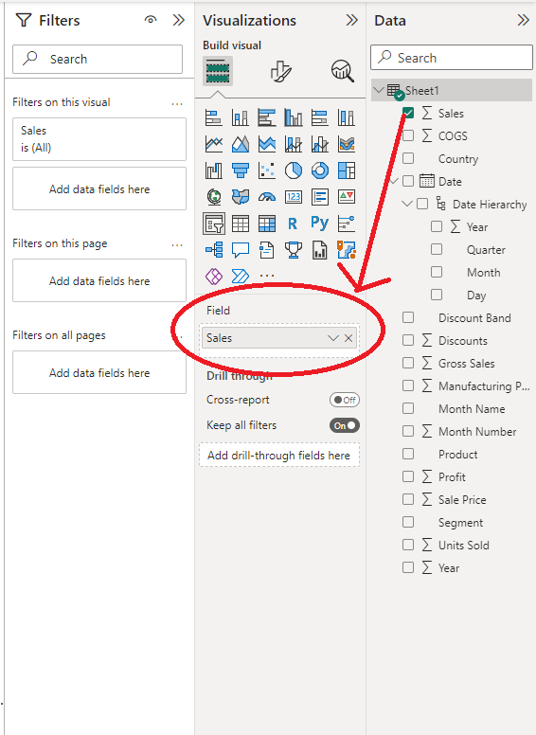
Task: Check the Profit field checkbox
Action: coord(408,476)
